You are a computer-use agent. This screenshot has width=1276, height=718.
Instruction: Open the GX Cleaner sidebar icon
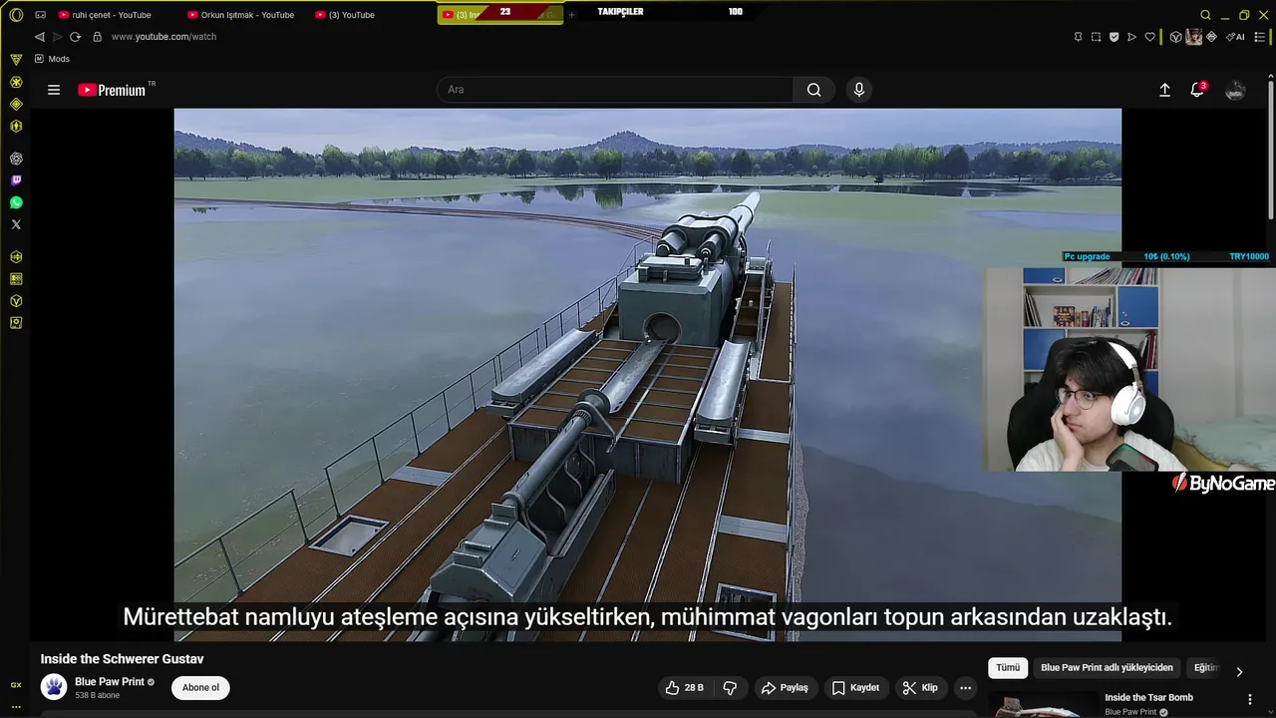[x=16, y=82]
